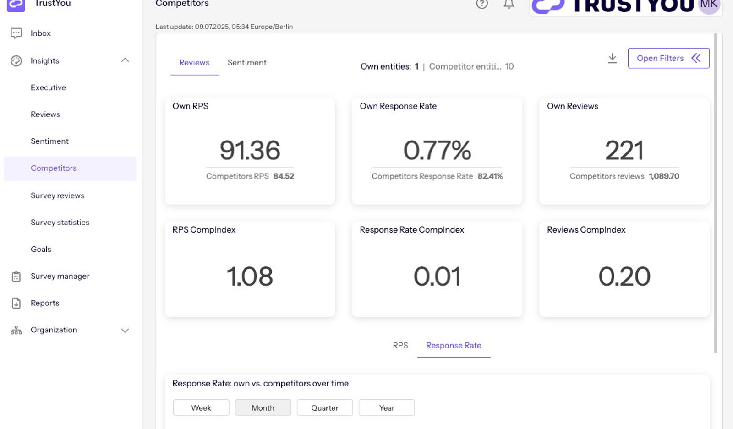
Task: Click the Response Rate CompIndex value 0.01
Action: (437, 277)
